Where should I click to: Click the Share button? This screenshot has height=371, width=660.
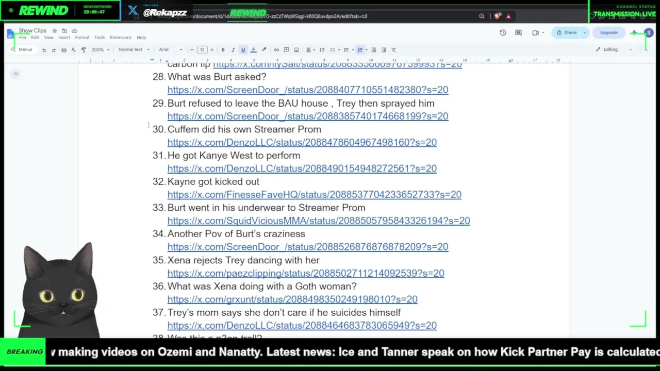566,33
